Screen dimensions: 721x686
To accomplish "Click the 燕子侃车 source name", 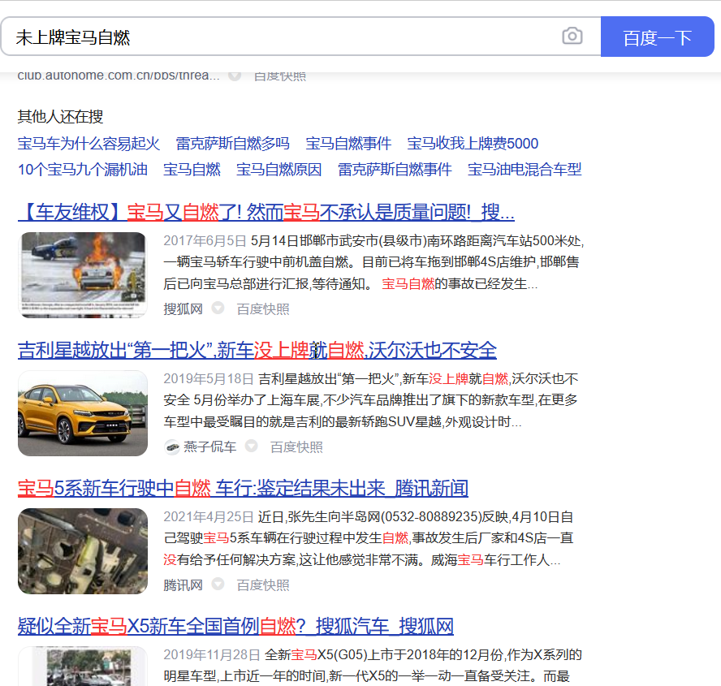I will tap(210, 447).
